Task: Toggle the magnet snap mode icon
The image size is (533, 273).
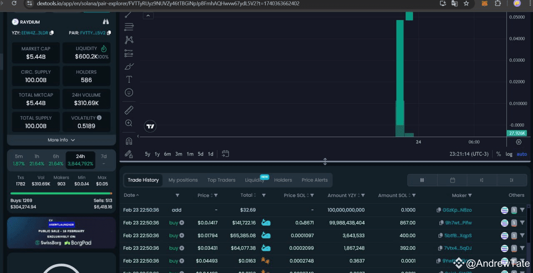Action: (129, 141)
